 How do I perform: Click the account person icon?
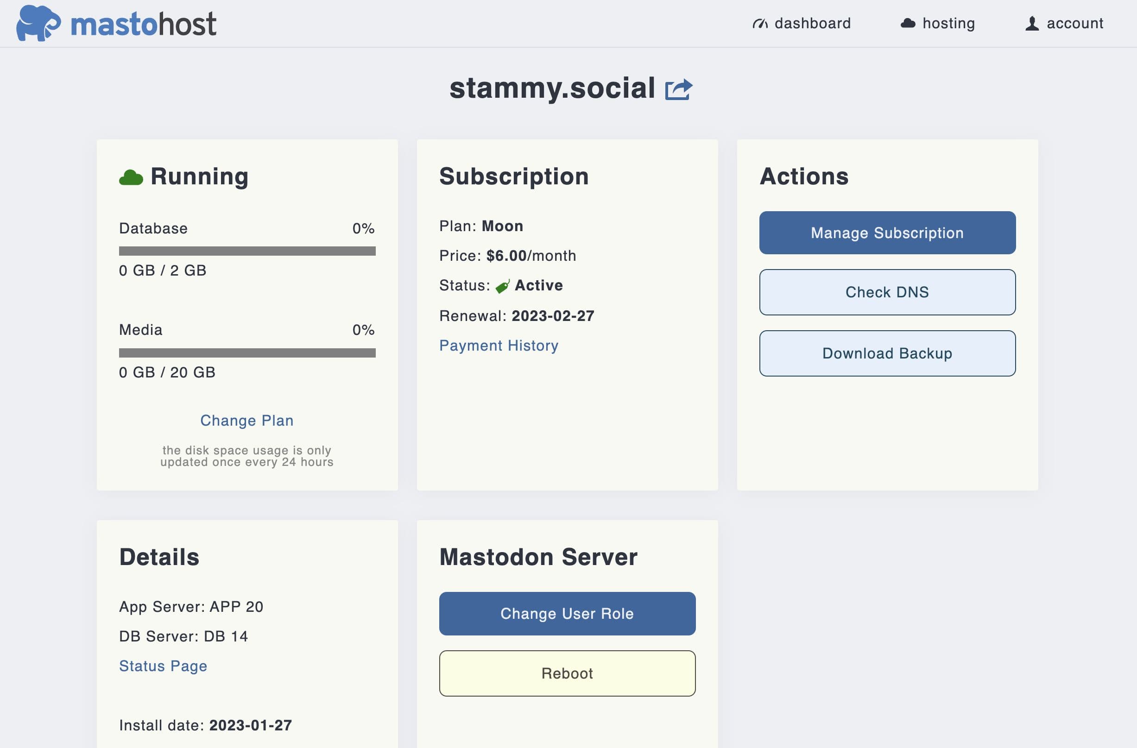pos(1032,24)
